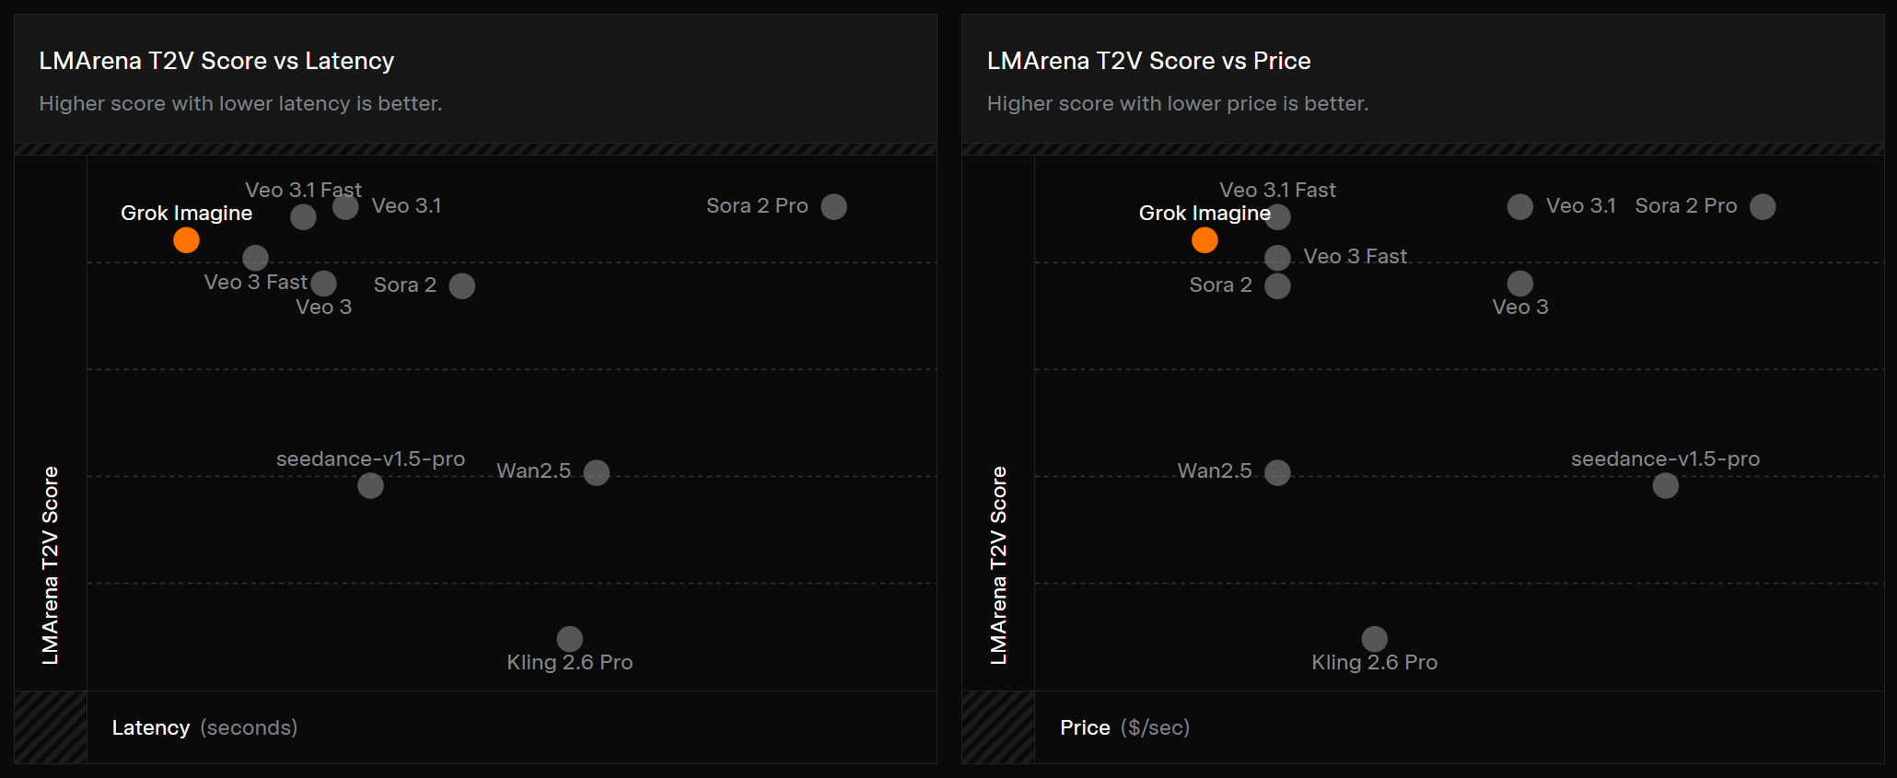Click the Kling 2.6 Pro dot in Price chart
1897x778 pixels.
click(1375, 639)
